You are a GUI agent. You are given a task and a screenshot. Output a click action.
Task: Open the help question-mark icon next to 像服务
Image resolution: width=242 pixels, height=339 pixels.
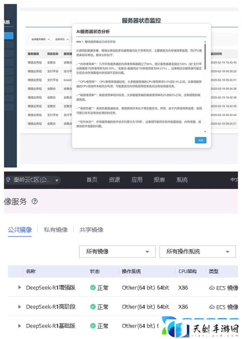pyautogui.click(x=34, y=201)
